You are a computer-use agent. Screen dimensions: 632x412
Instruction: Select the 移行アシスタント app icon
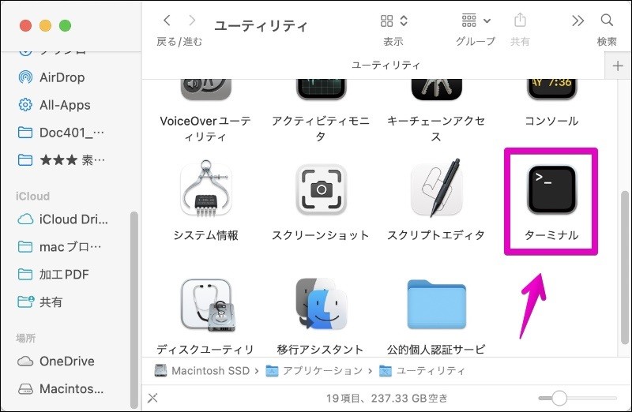[x=322, y=304]
